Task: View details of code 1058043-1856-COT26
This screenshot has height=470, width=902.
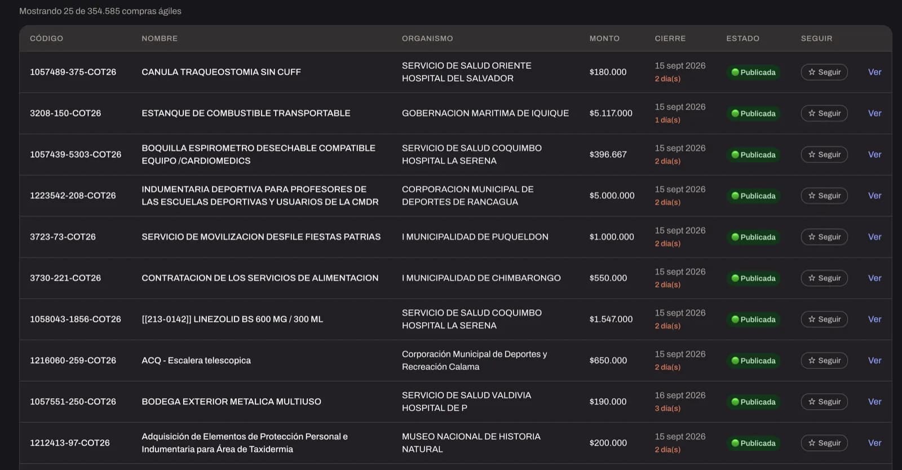Action: [x=874, y=319]
